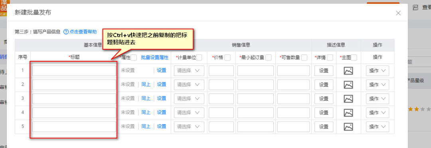Open the 操作 dropdown in row 3
Screen dimensions: 431x148
pos(378,99)
